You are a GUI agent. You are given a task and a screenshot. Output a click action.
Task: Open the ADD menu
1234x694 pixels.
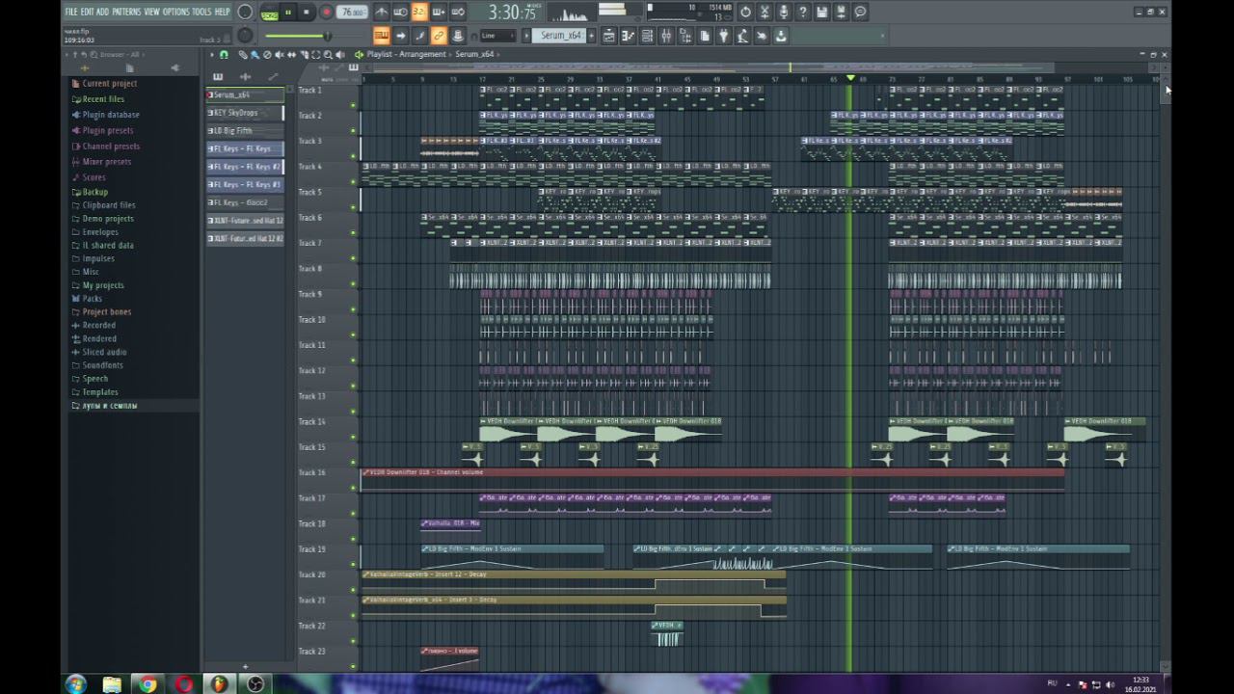click(x=102, y=12)
